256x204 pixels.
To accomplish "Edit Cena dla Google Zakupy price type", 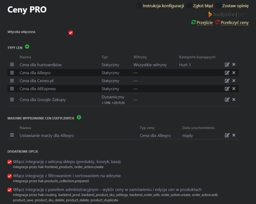I will tap(227, 99).
